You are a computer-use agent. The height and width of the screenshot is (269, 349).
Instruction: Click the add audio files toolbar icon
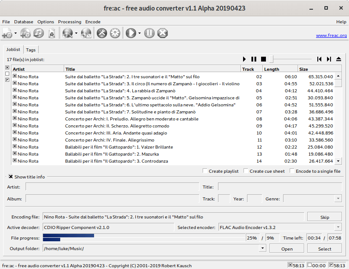coord(7,33)
